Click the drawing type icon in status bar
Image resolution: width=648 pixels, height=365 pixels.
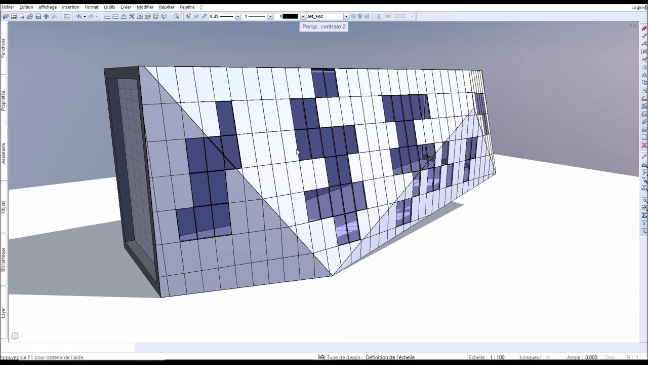click(321, 357)
